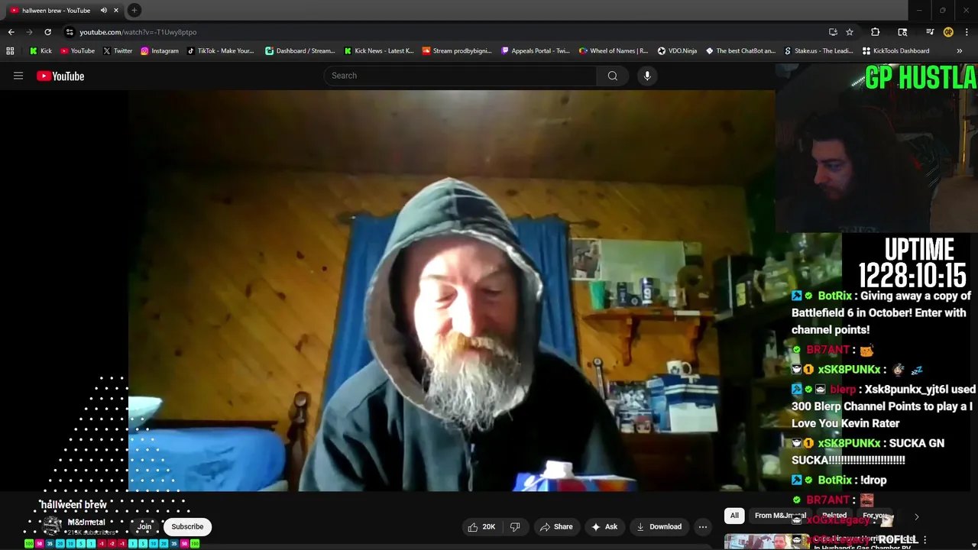The width and height of the screenshot is (978, 550).
Task: Open the Kick News - Latest K... bookmark
Action: [379, 51]
